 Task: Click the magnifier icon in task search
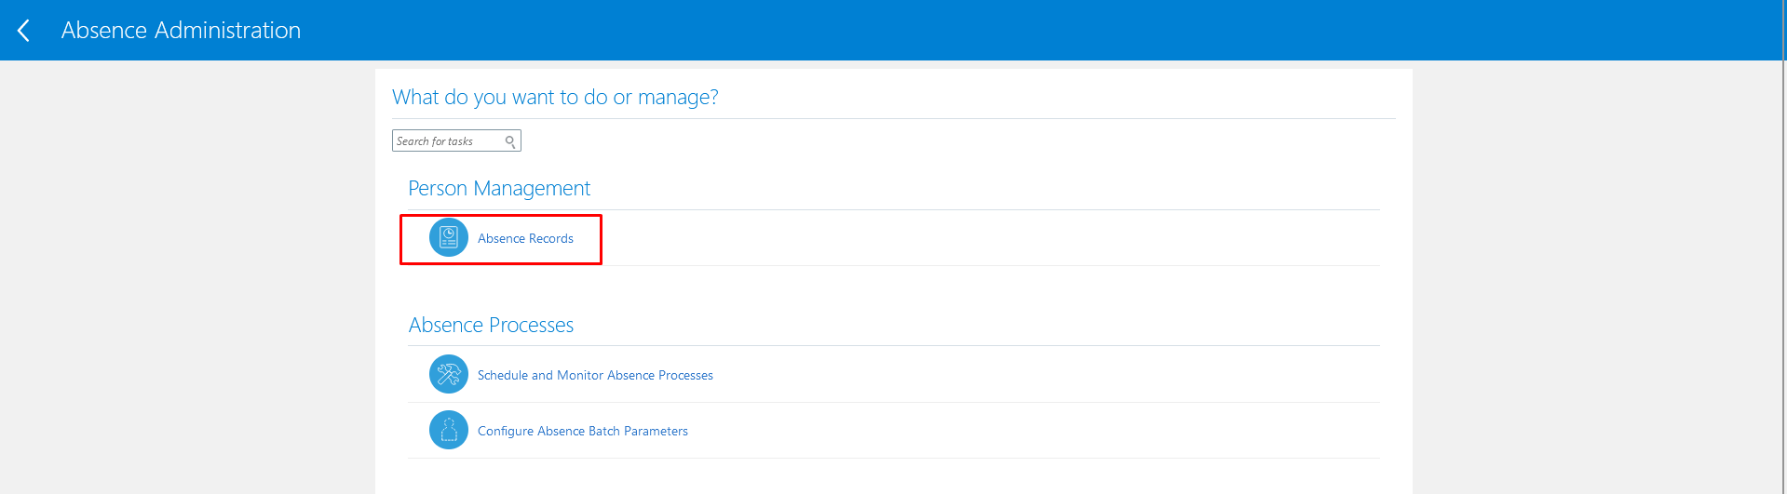click(510, 141)
